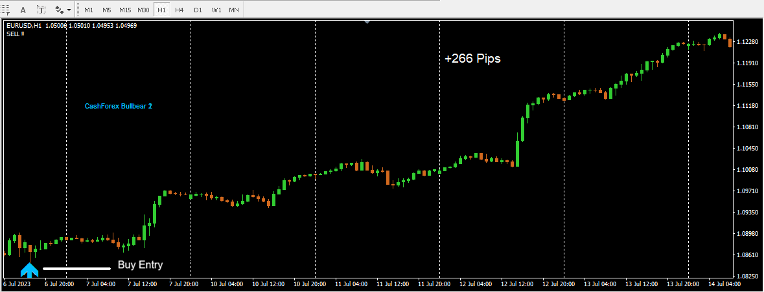Click the chart shift triangle marker at top

(367, 22)
